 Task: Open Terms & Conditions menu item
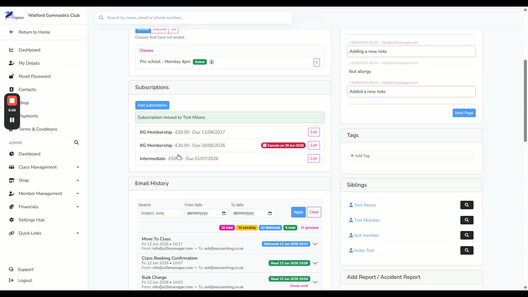tap(38, 129)
